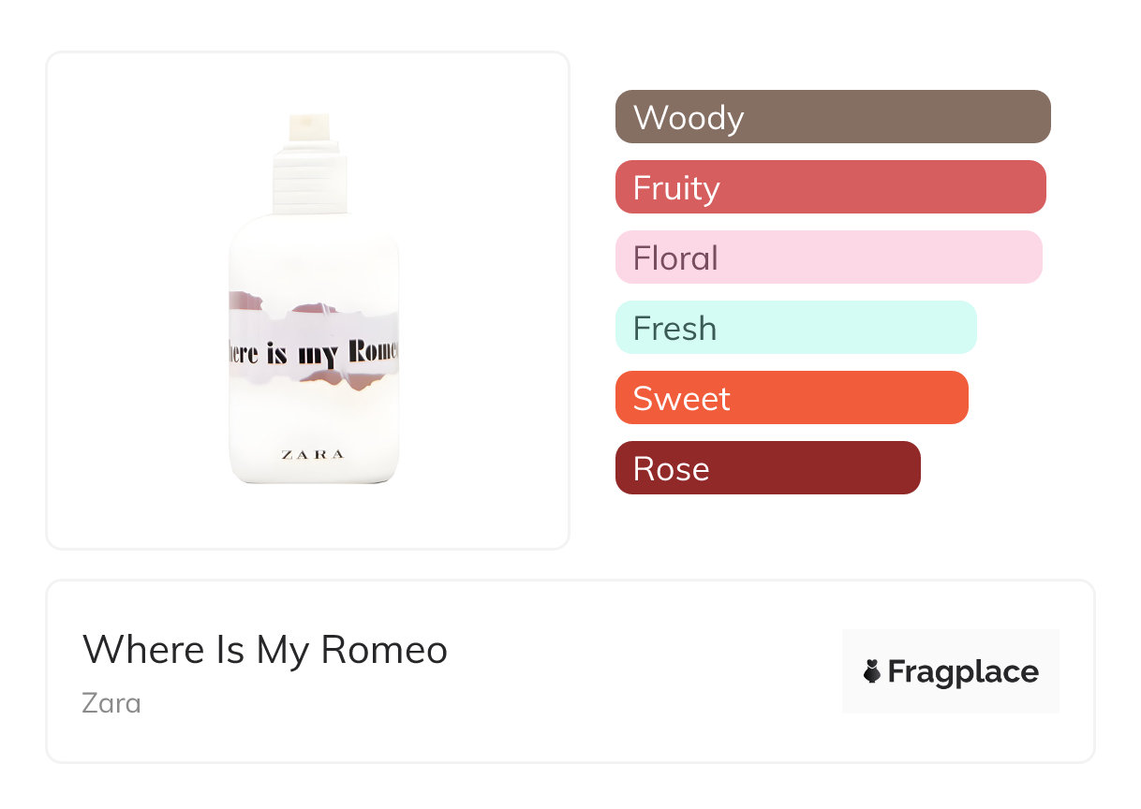Click the Fragplace wordmark text
Viewport: 1141px width, 809px height.
[963, 671]
